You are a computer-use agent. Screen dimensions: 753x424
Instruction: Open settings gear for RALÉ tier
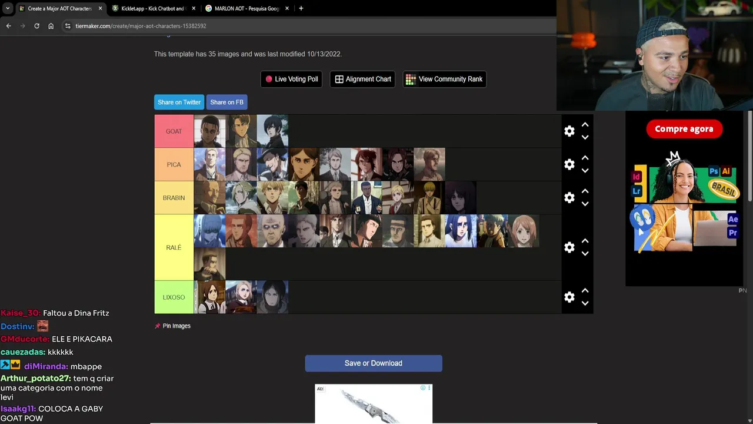(x=569, y=247)
